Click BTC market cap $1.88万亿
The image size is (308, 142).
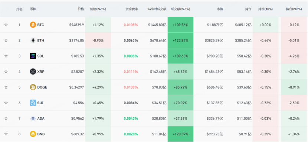pyautogui.click(x=215, y=25)
